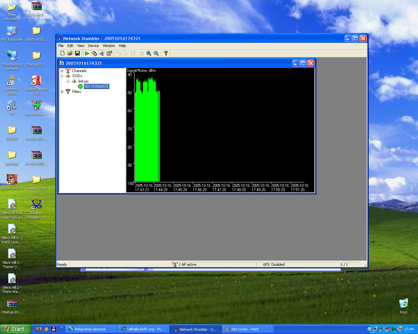Click the Zoom In magnifier icon
The image size is (418, 334).
pyautogui.click(x=149, y=53)
